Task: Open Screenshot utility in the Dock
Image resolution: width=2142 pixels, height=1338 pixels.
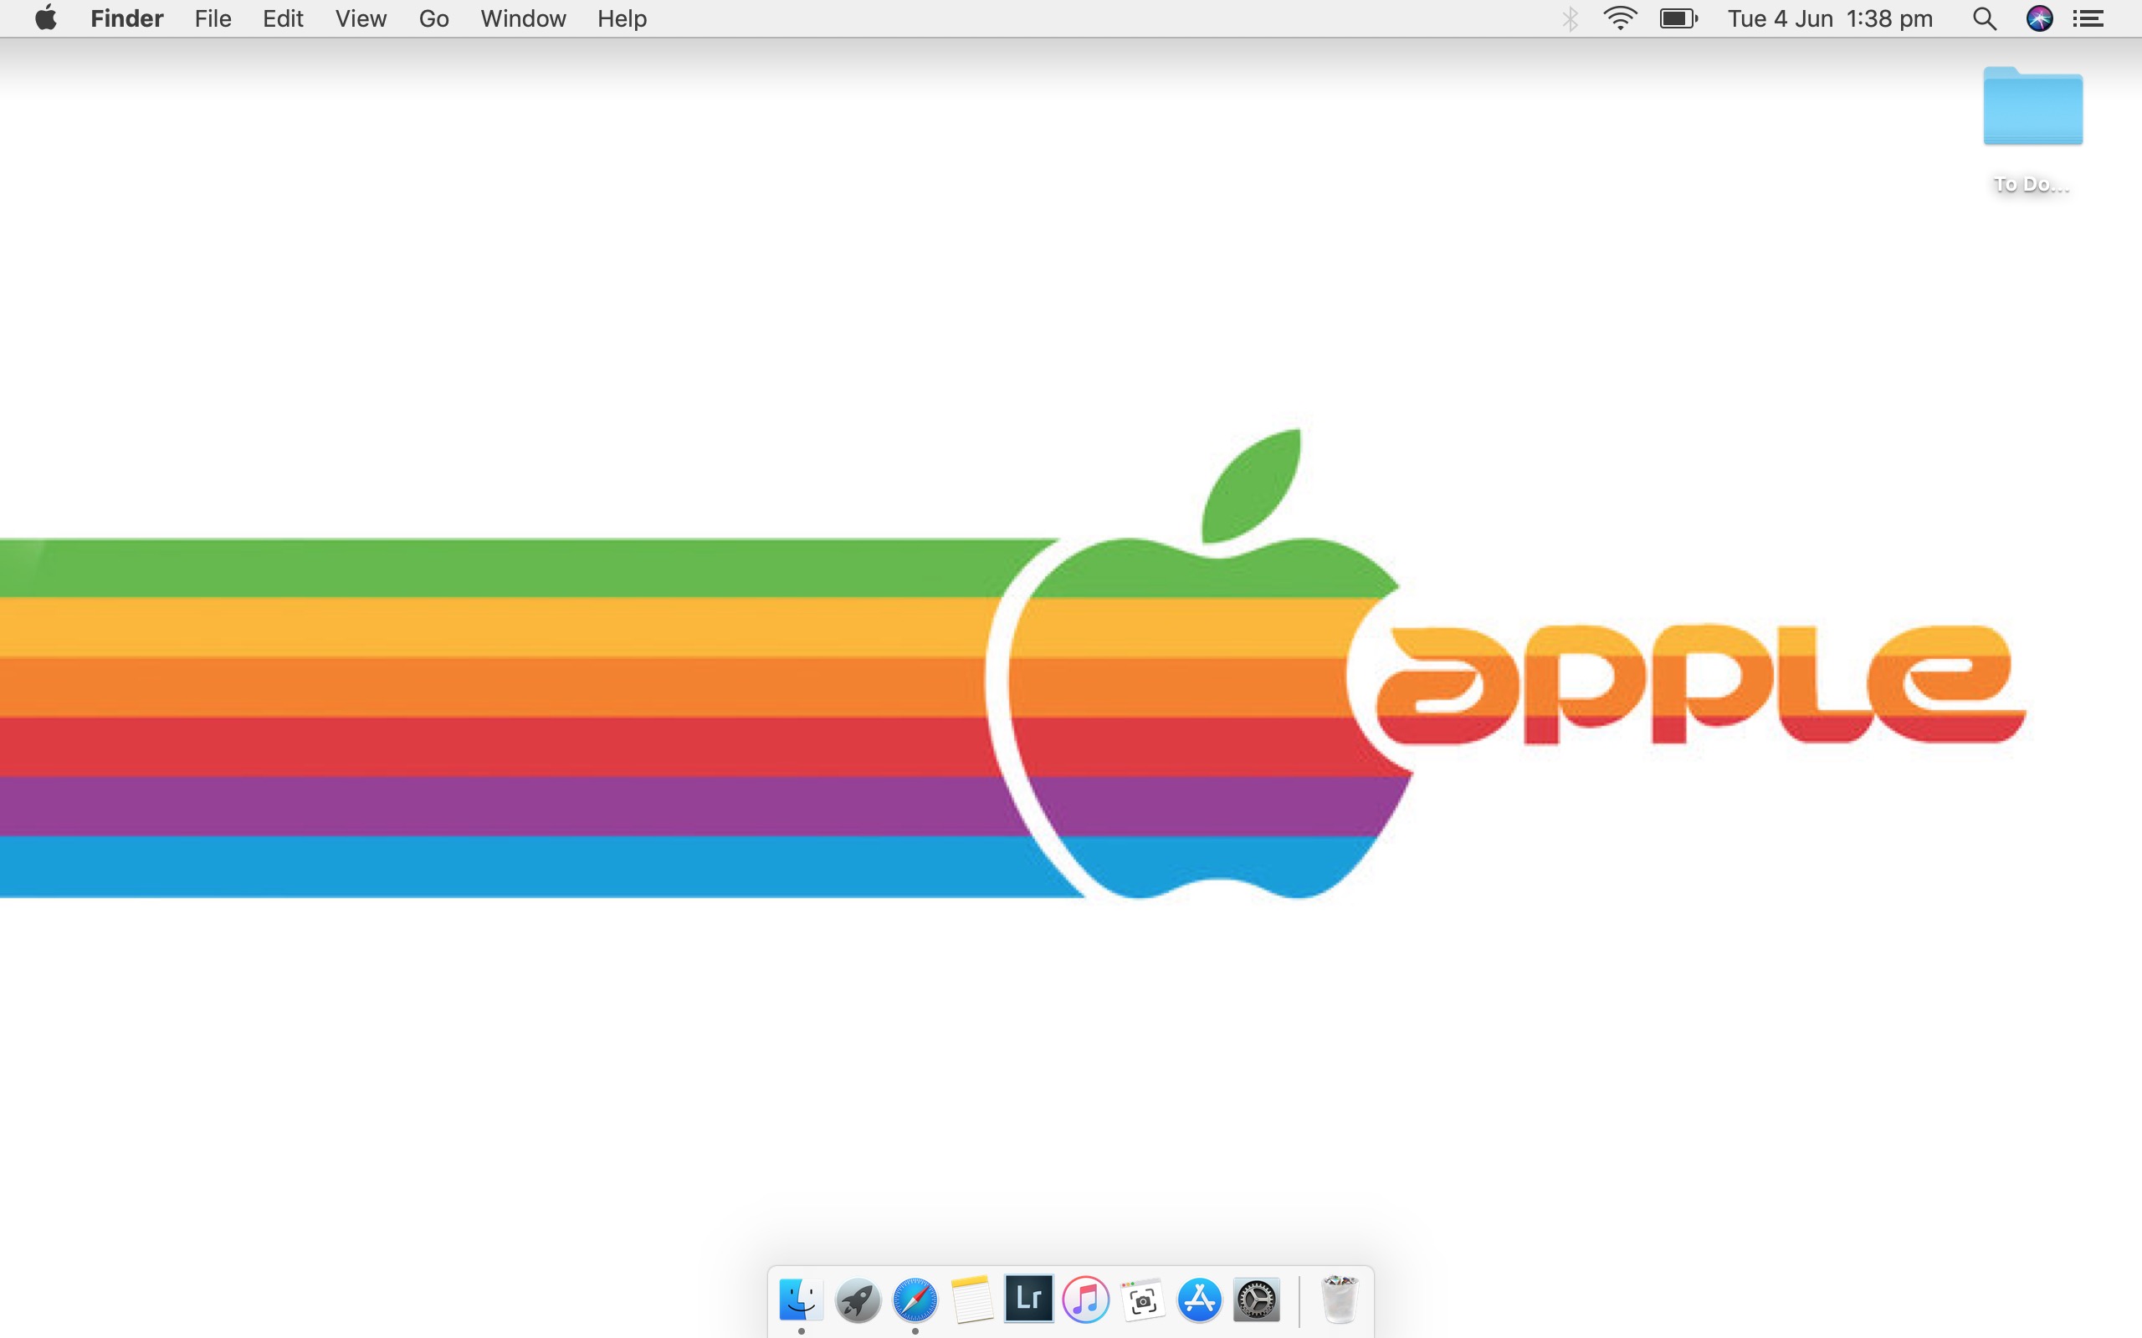Action: click(x=1143, y=1299)
